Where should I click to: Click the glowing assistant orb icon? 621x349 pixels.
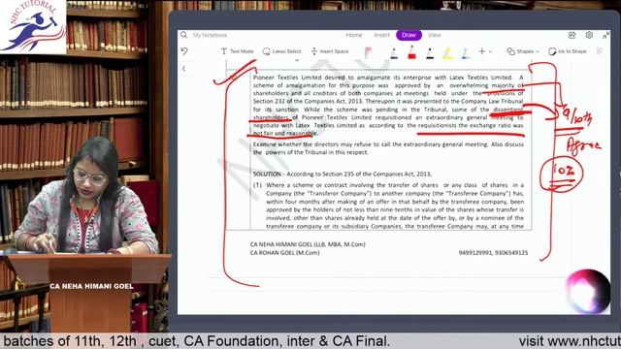(x=587, y=292)
